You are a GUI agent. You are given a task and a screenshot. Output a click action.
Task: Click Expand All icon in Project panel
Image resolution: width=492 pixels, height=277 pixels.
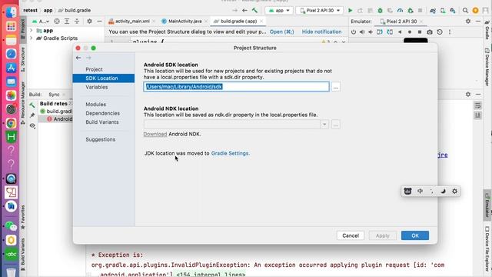point(67,22)
